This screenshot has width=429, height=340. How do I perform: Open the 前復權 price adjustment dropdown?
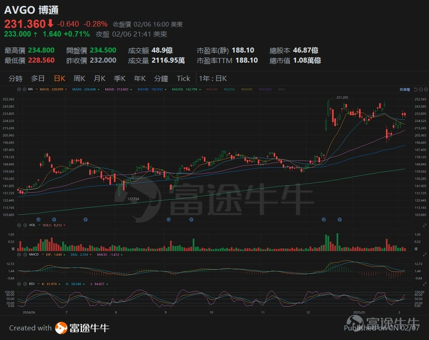click(x=405, y=90)
